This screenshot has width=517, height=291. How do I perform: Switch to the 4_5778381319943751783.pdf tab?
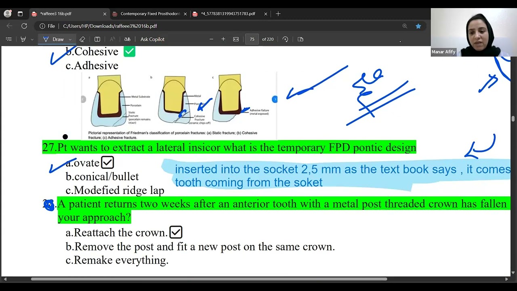click(230, 14)
